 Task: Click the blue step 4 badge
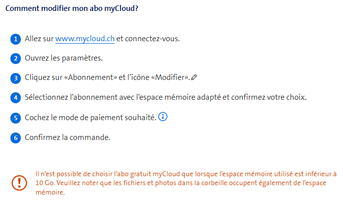pyautogui.click(x=16, y=98)
